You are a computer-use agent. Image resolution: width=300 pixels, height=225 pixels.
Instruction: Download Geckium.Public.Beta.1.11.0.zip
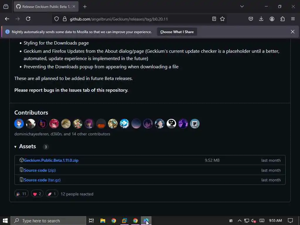(51, 160)
